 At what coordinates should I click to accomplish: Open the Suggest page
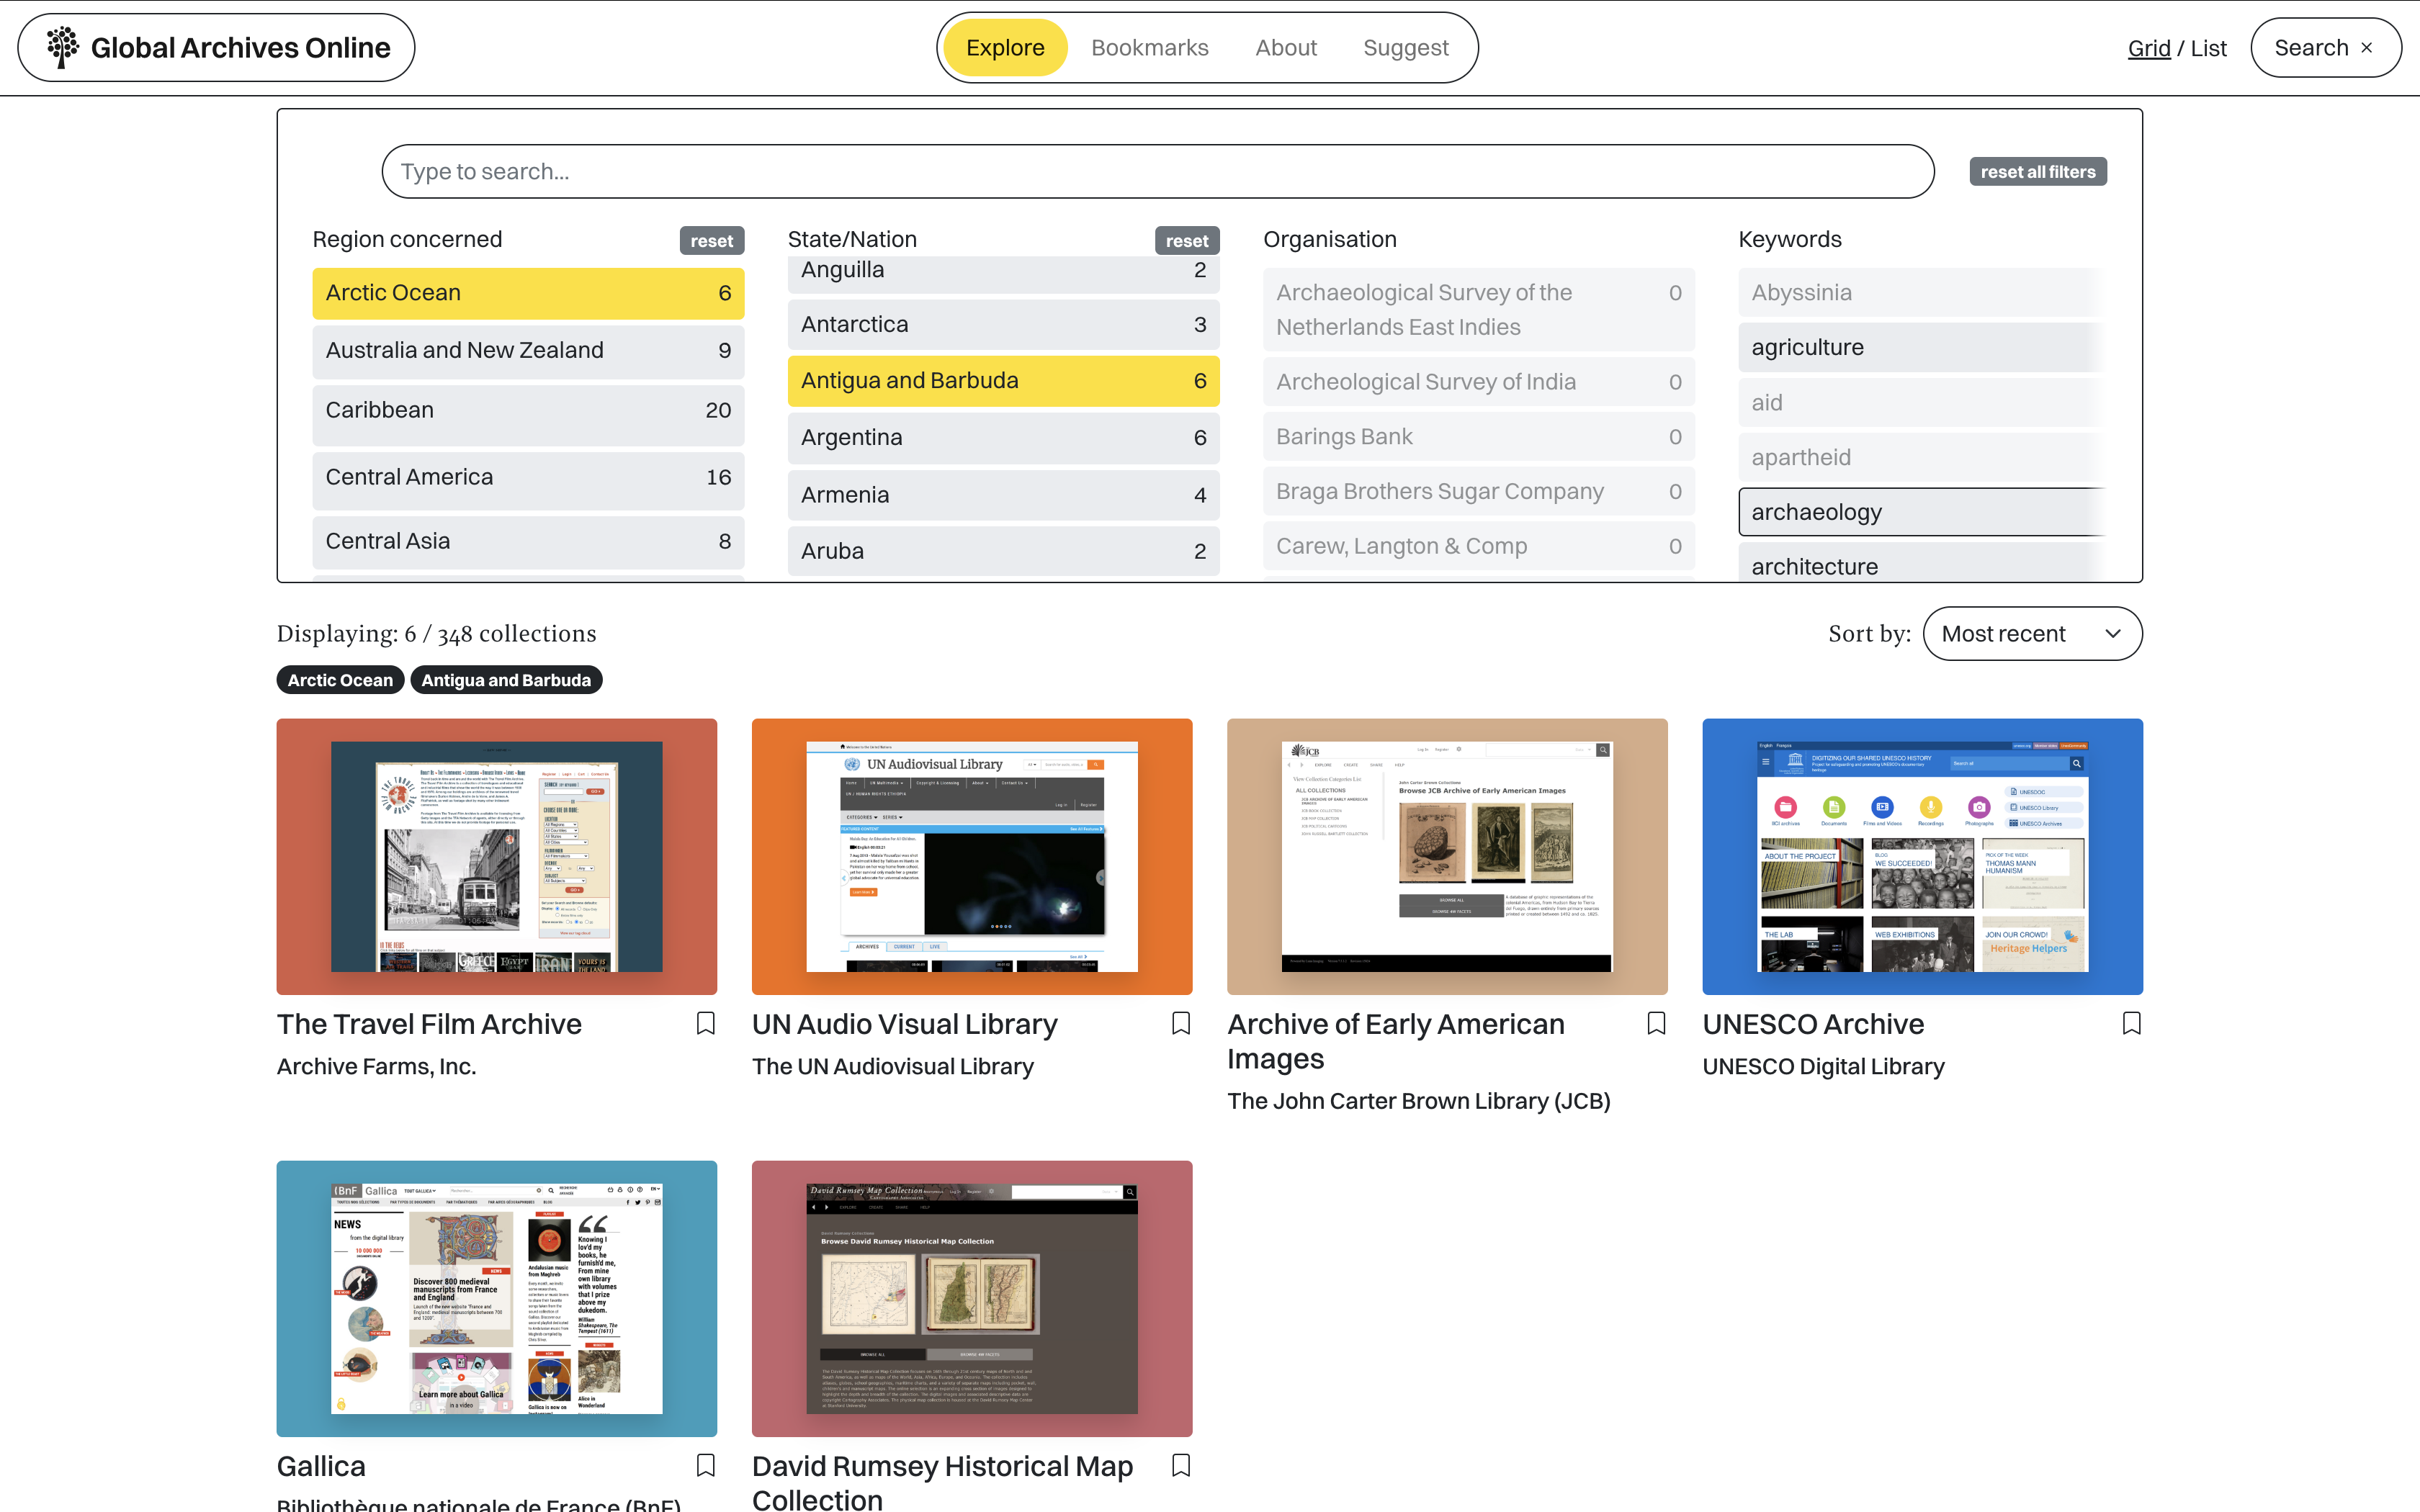[x=1406, y=48]
